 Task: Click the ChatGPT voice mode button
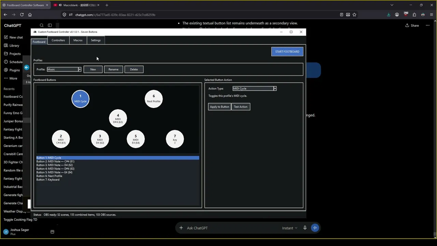[315, 228]
